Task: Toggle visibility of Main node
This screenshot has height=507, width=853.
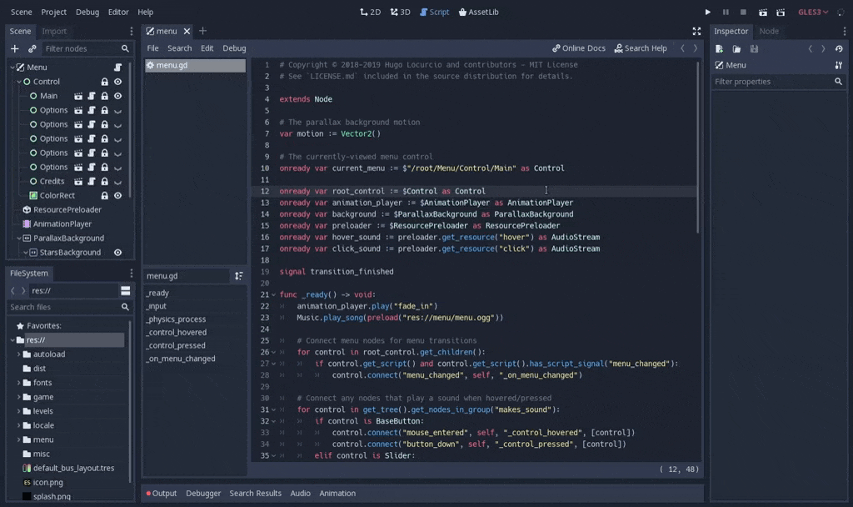Action: (x=117, y=96)
